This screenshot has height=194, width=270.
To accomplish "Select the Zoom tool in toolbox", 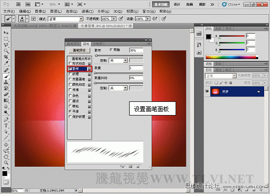I will 6,163.
